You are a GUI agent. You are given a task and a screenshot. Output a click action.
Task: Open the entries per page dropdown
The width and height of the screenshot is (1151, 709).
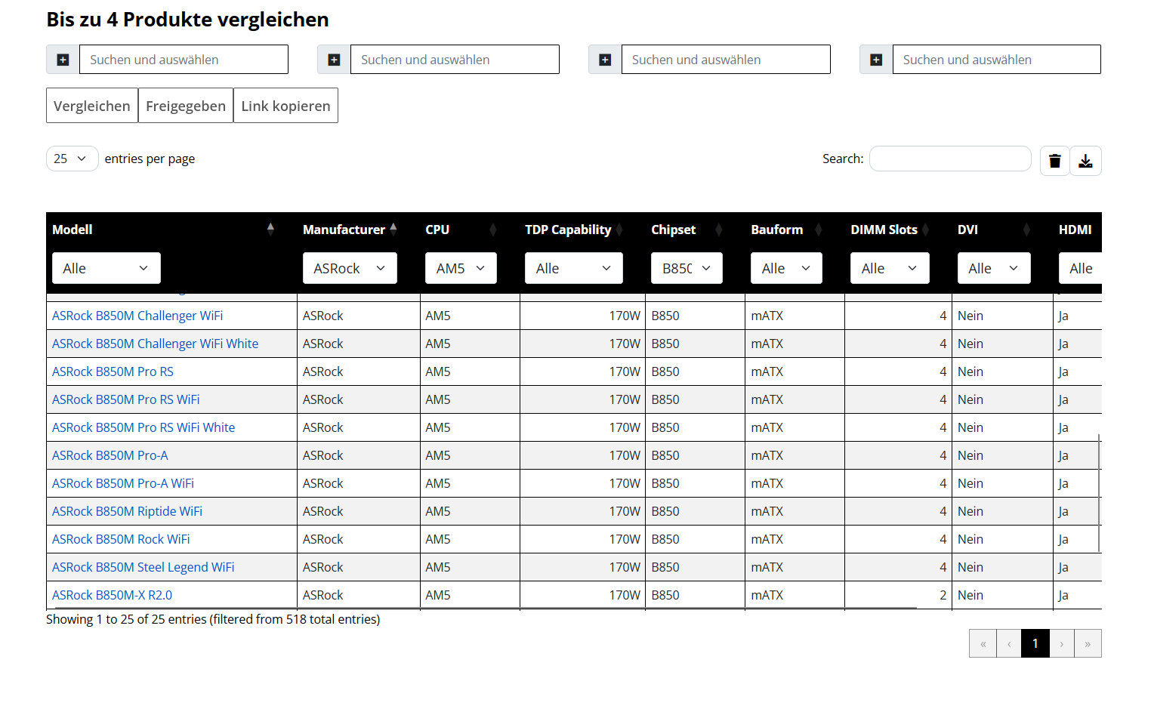[72, 159]
